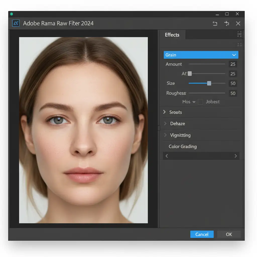
Task: Expand the Sroats section
Action: pos(165,112)
